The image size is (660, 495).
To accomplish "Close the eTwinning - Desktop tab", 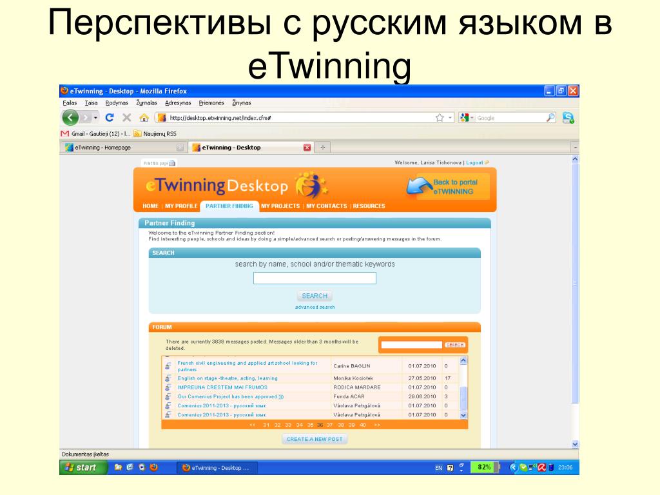I will [307, 148].
